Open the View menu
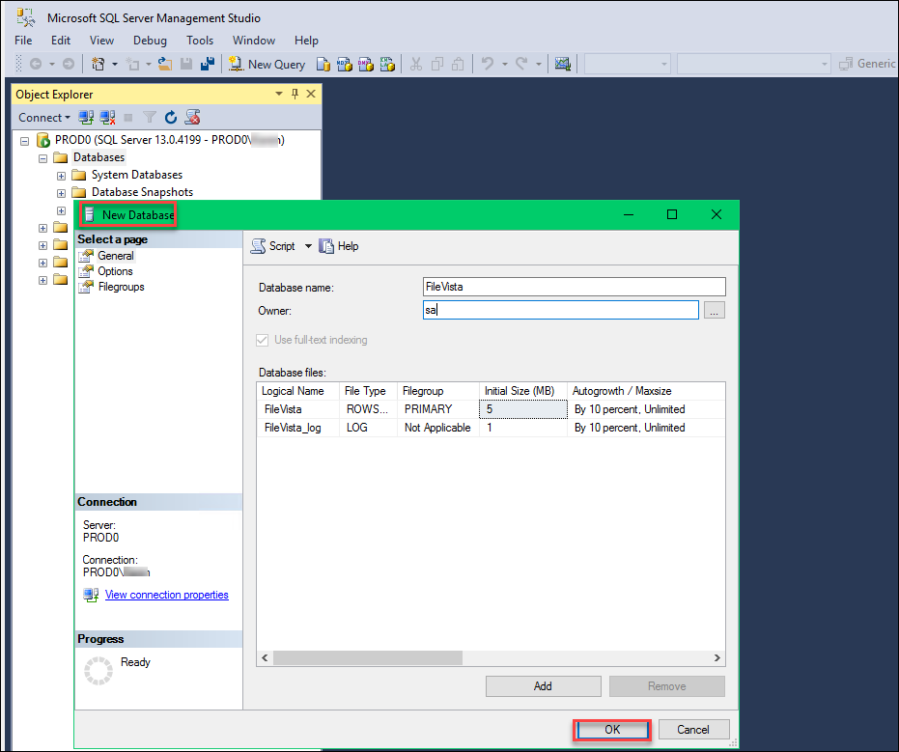 pyautogui.click(x=101, y=41)
